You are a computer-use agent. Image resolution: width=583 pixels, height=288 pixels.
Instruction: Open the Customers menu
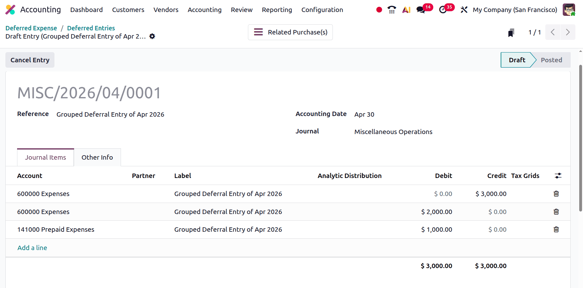(x=128, y=10)
